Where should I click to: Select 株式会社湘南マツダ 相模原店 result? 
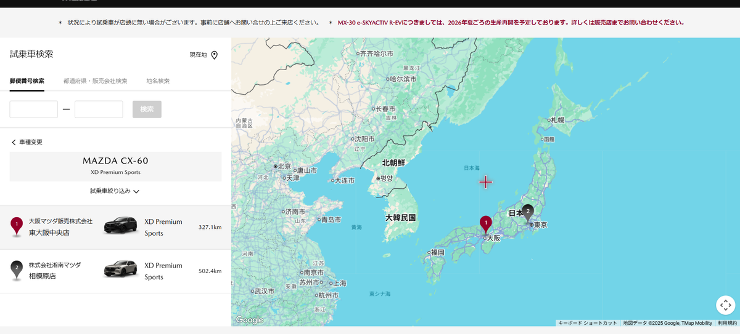(115, 271)
